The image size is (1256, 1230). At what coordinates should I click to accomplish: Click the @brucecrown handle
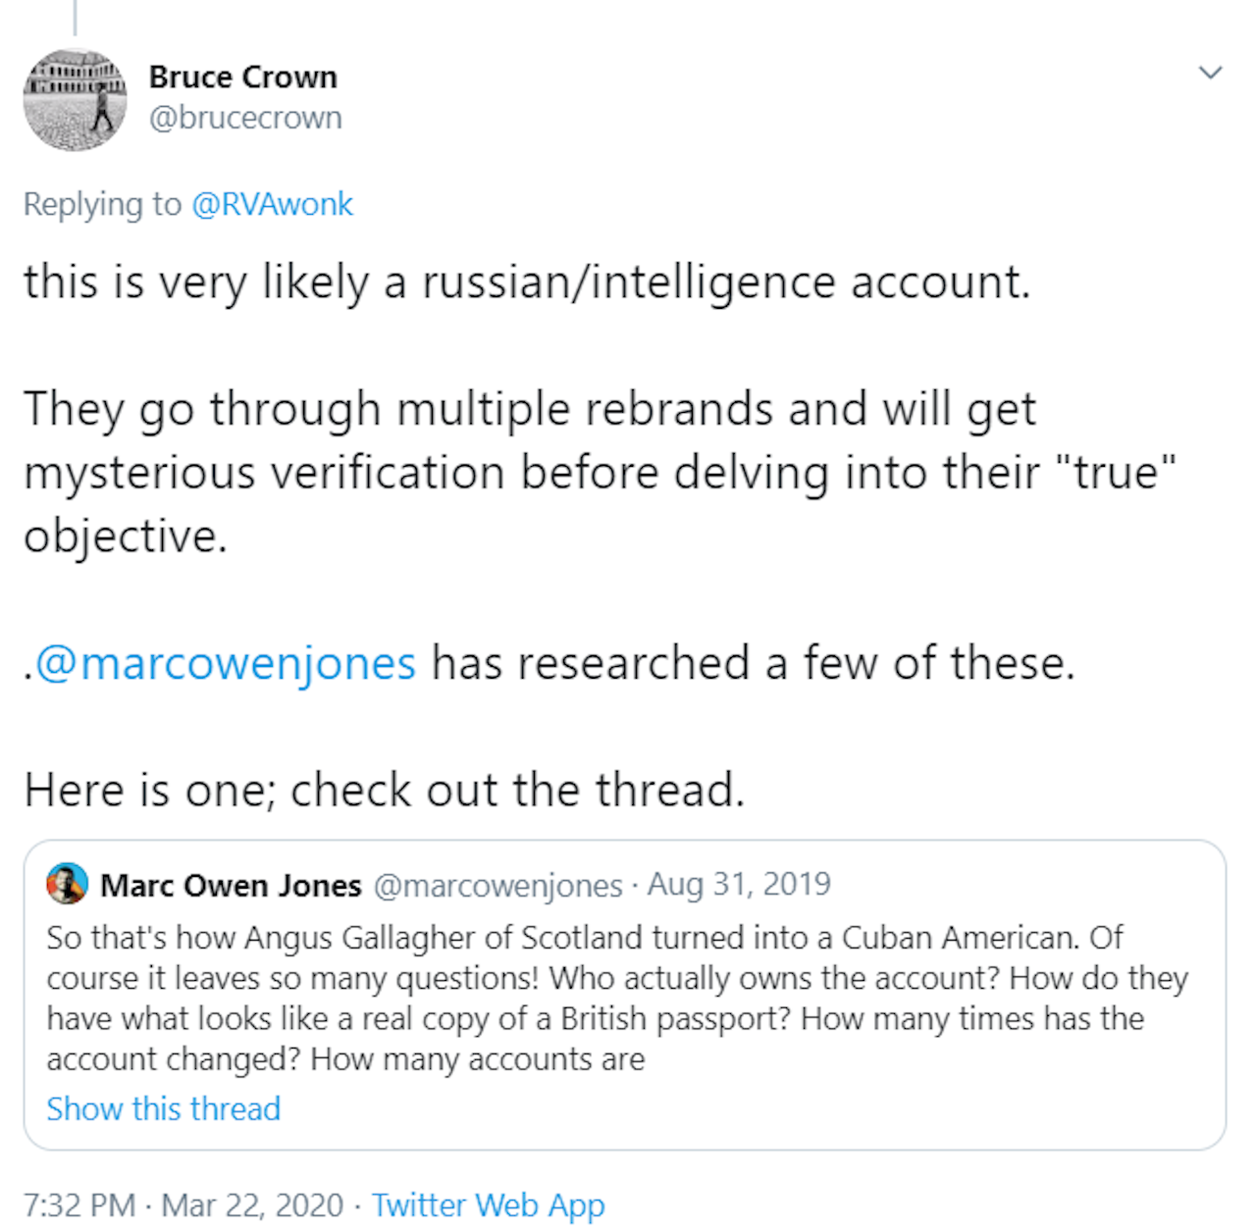click(245, 118)
